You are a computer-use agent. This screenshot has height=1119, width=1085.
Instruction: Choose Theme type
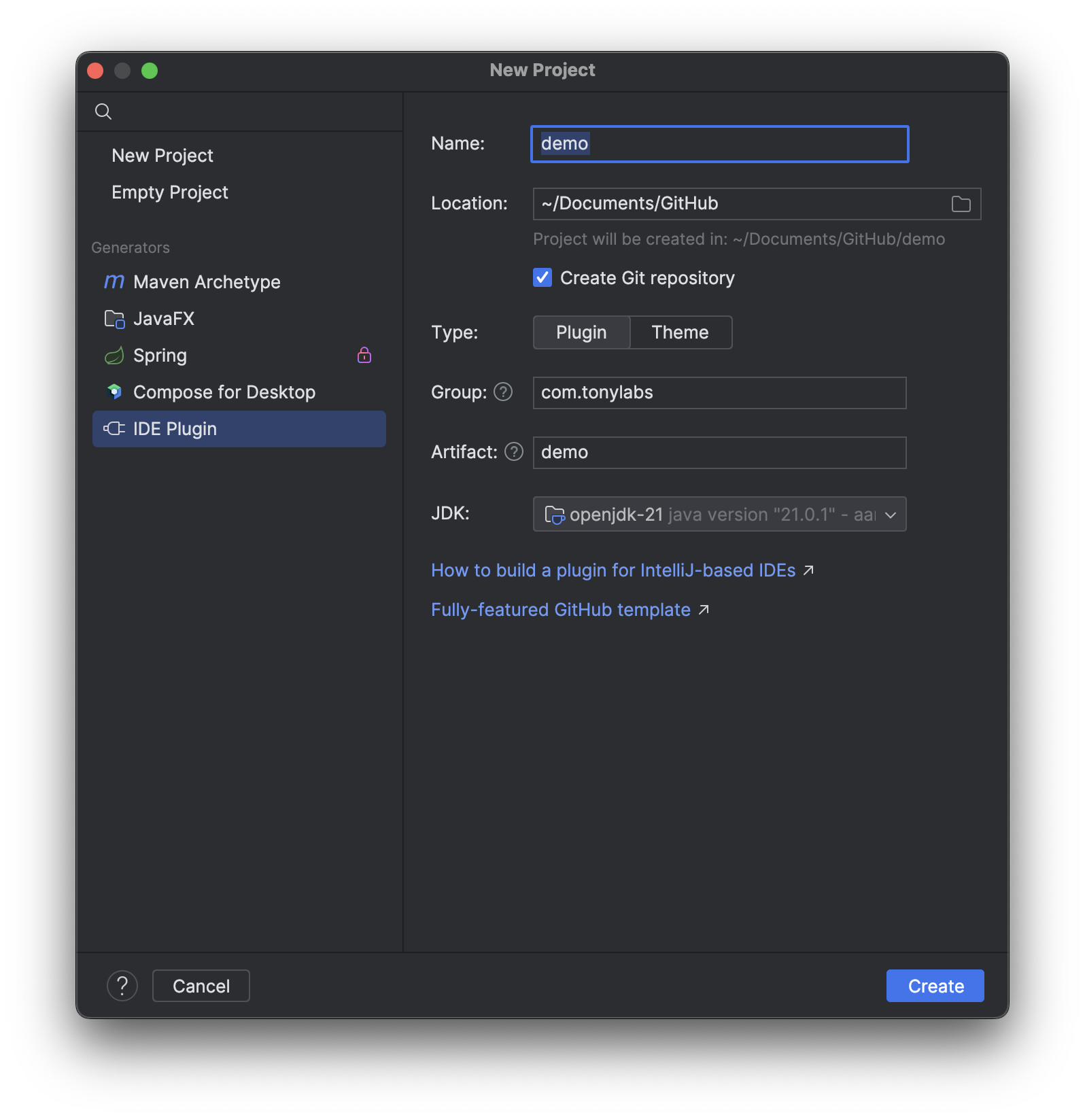681,332
